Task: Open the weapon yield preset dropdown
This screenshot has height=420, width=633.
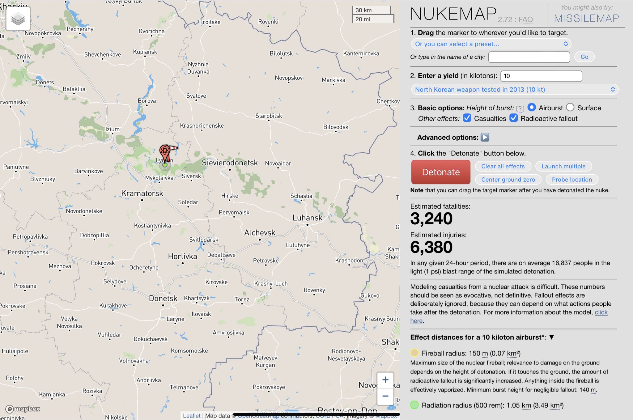Action: (514, 90)
